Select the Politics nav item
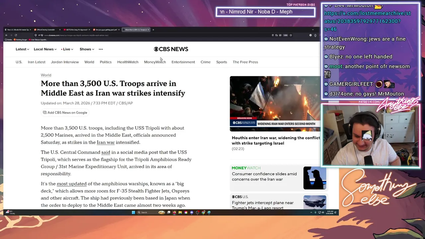The image size is (425, 239). 106,62
